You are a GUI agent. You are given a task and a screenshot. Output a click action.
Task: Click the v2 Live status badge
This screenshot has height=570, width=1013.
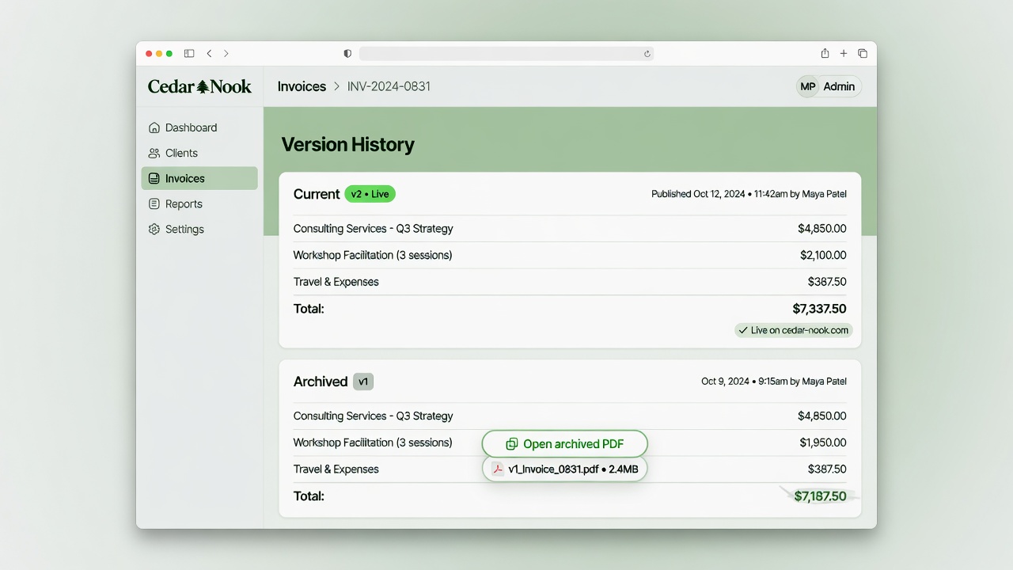(370, 194)
